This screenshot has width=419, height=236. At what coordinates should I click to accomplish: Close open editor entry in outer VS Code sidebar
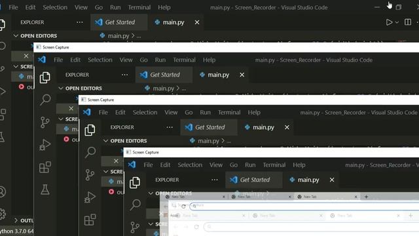click(26, 56)
